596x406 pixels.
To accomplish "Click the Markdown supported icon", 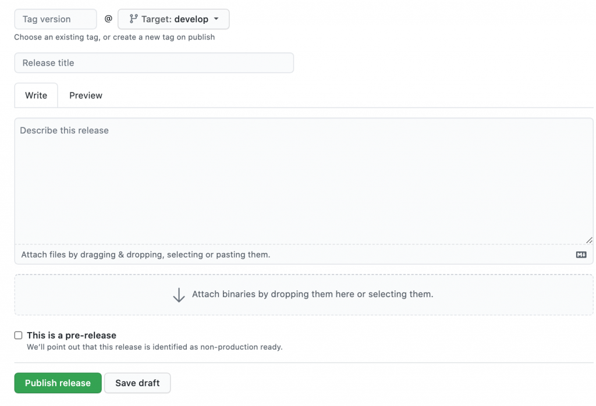I will [x=581, y=255].
